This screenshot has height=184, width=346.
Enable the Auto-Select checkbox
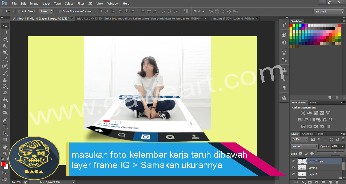[x=19, y=11]
